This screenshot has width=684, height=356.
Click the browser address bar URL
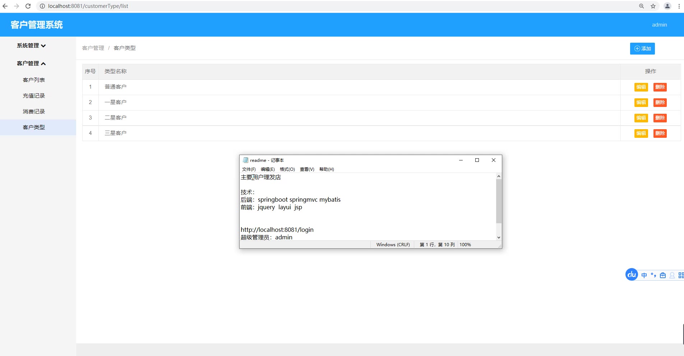pos(88,6)
